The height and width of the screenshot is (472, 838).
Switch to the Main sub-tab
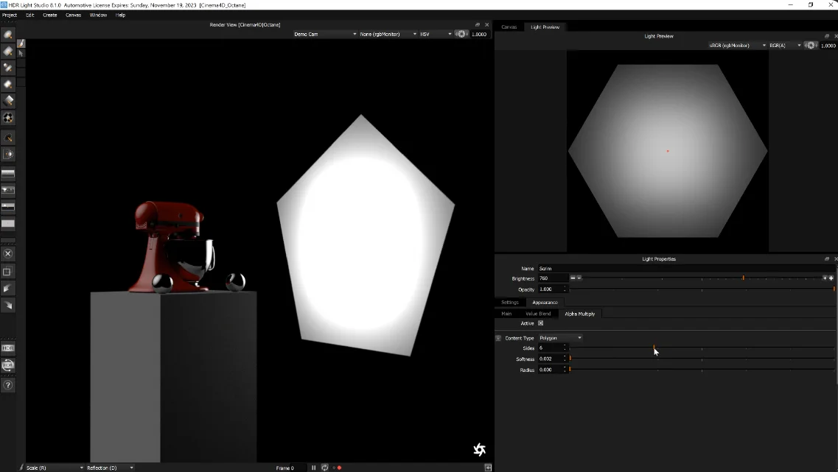[x=506, y=314]
